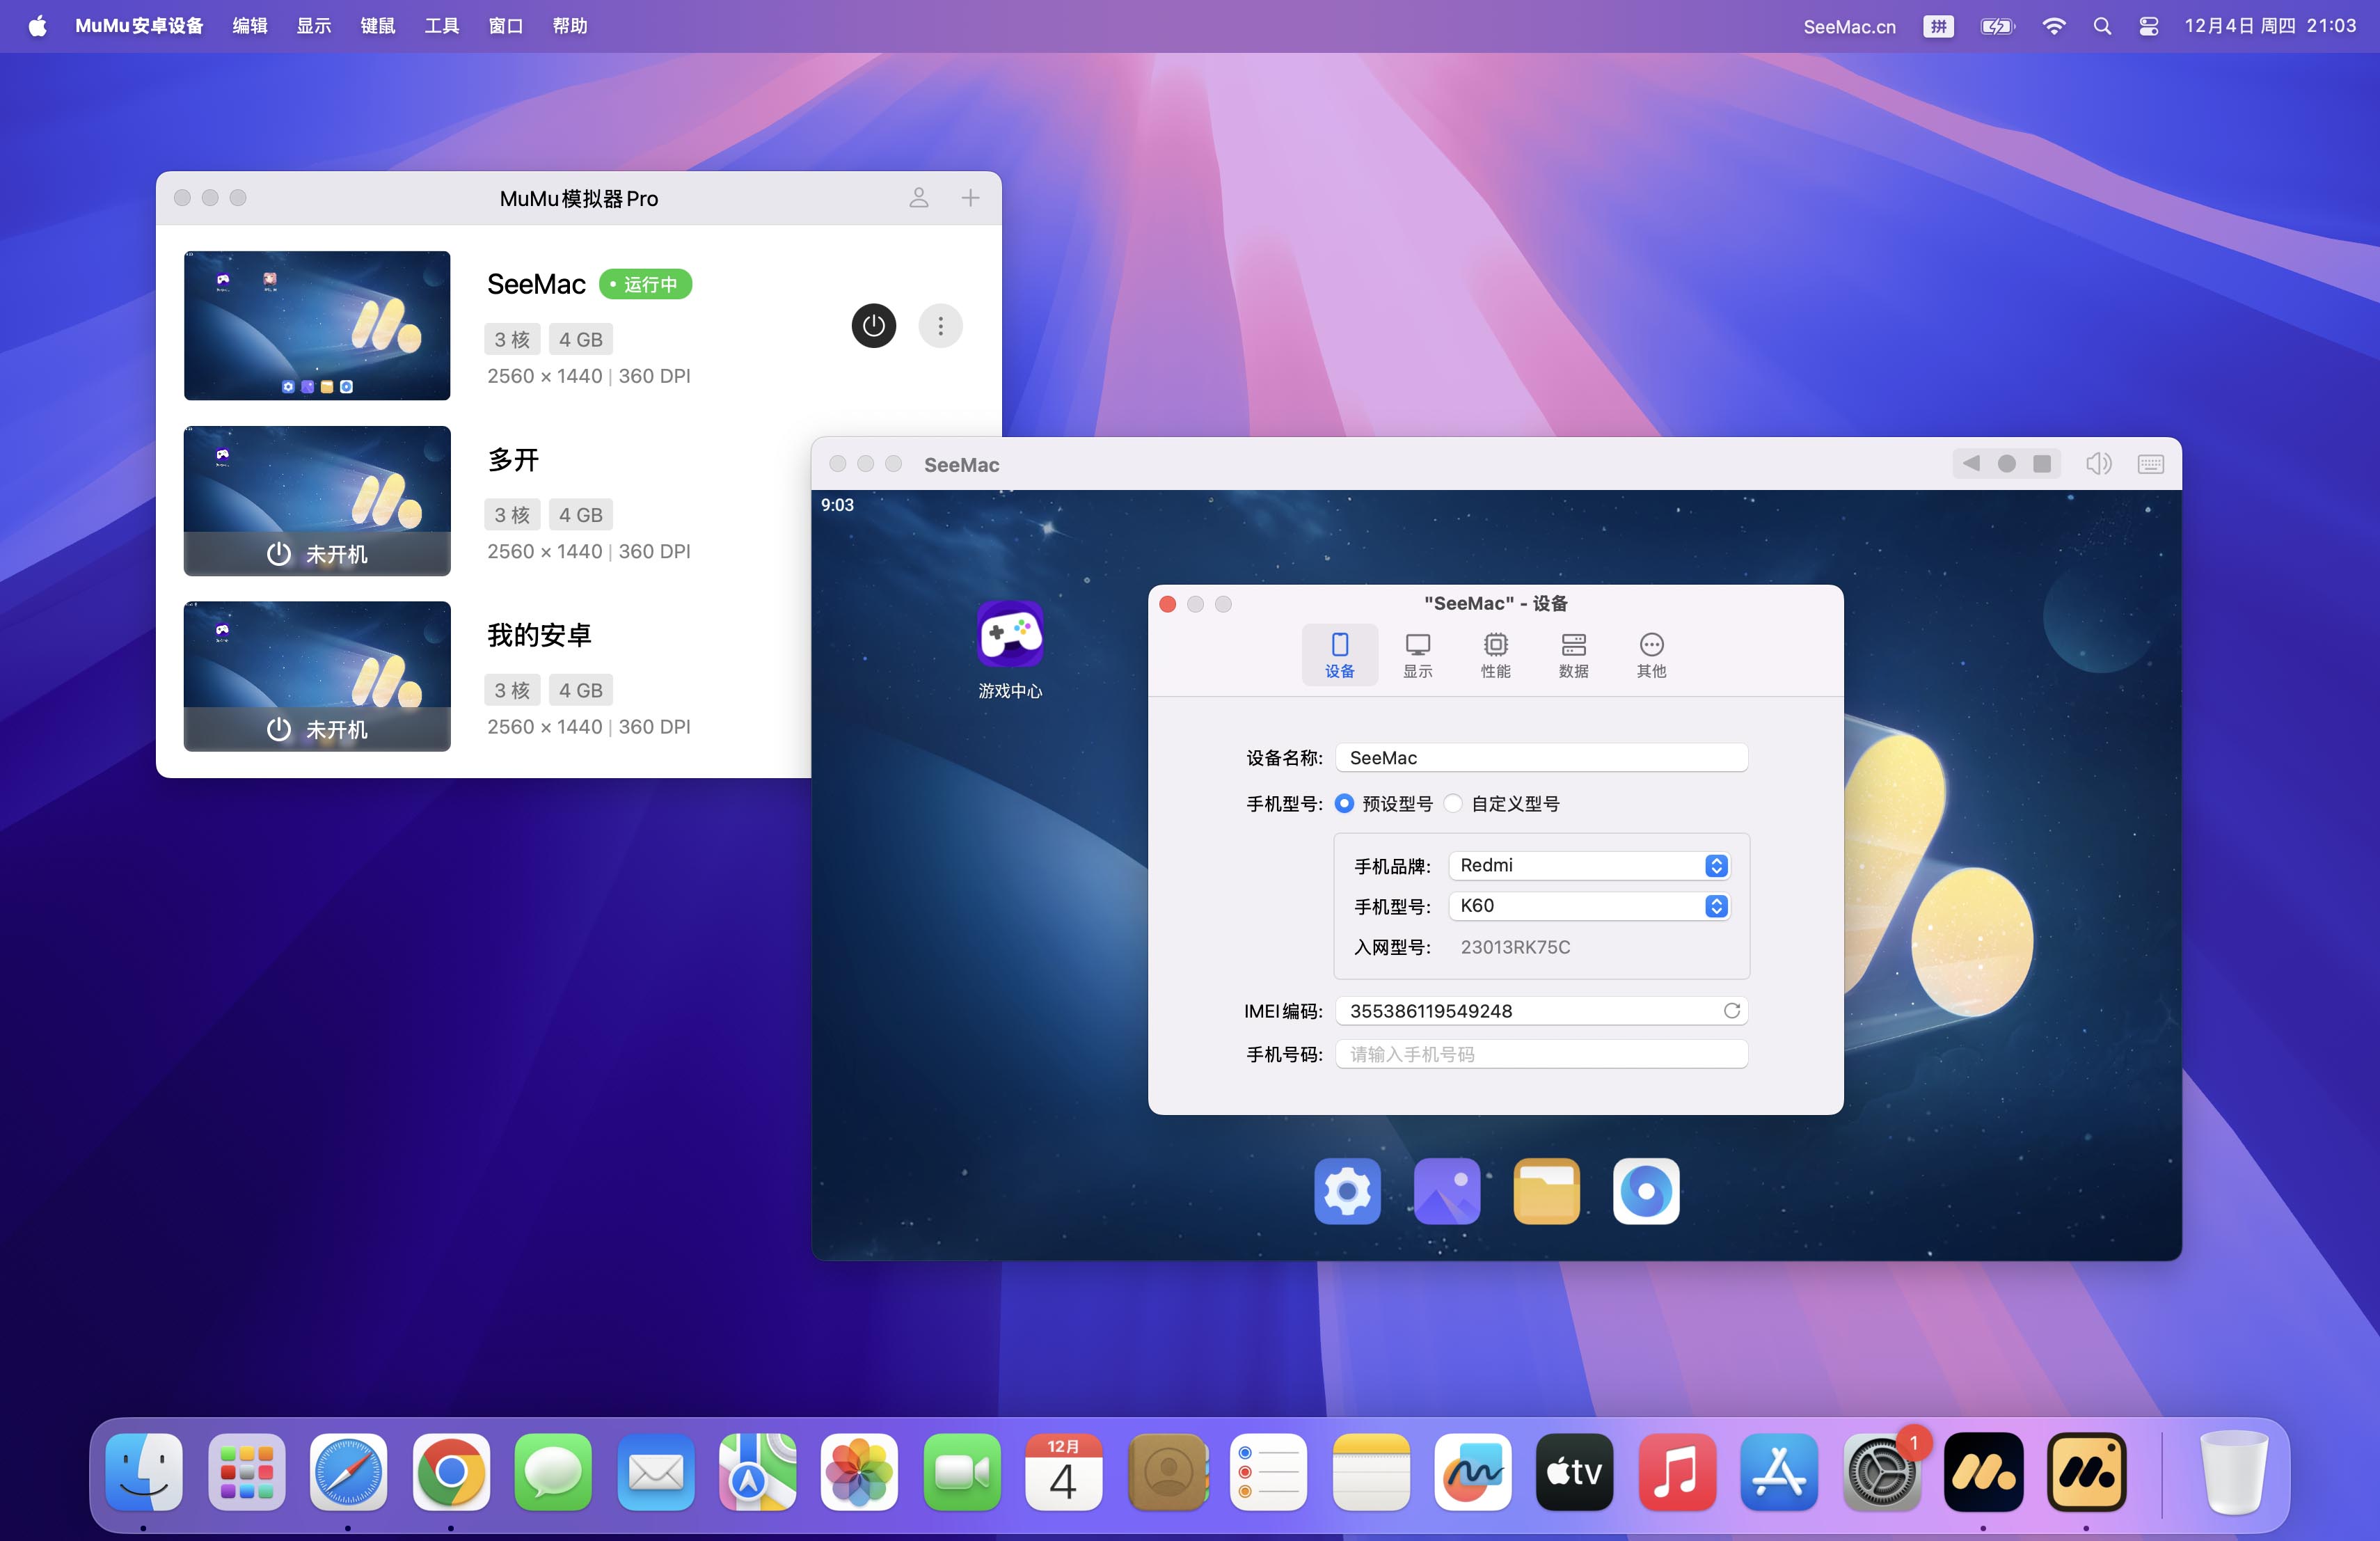This screenshot has width=2380, height=1541.
Task: Switch to the 显示 settings tab
Action: point(1417,655)
